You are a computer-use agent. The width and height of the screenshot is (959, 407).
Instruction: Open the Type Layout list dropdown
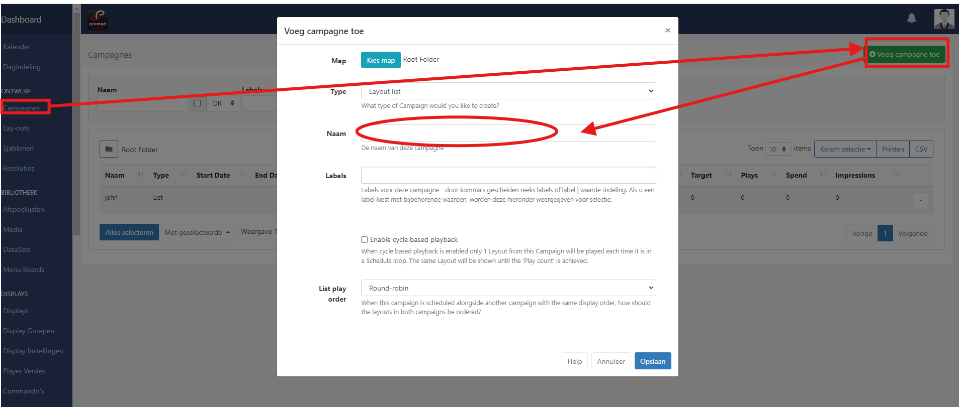[508, 91]
